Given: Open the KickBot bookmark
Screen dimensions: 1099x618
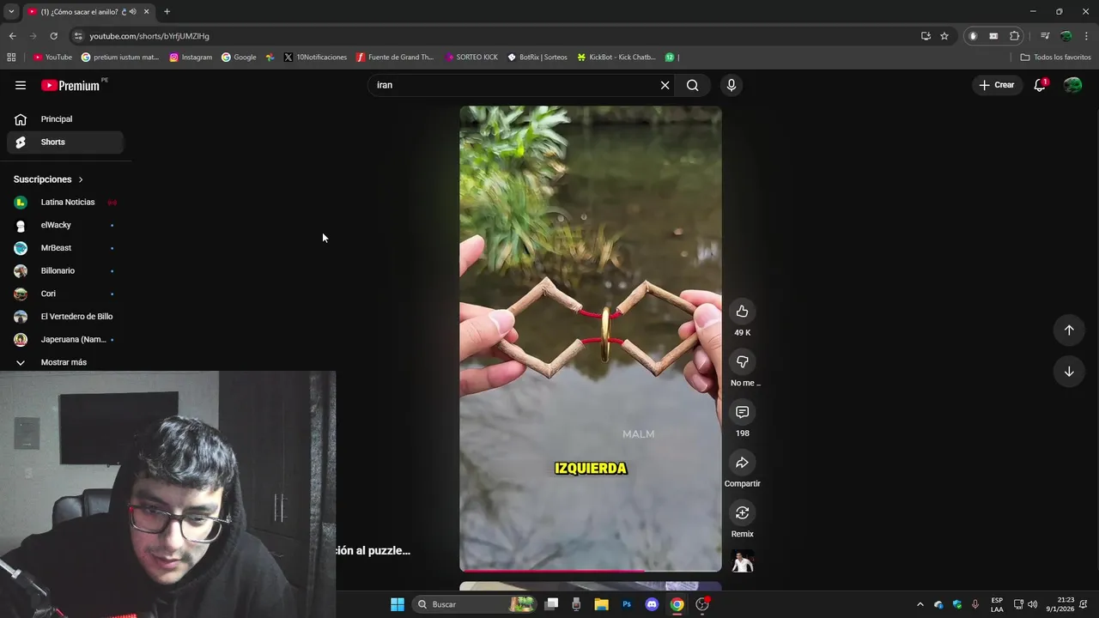Looking at the screenshot, I should 616,58.
